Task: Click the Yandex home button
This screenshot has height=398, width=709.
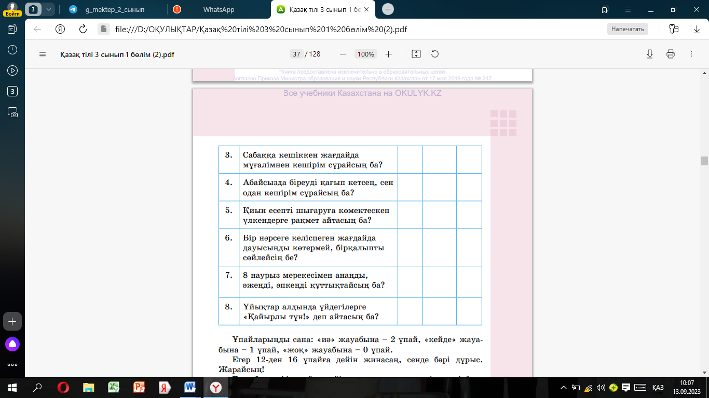Action: coord(60,29)
